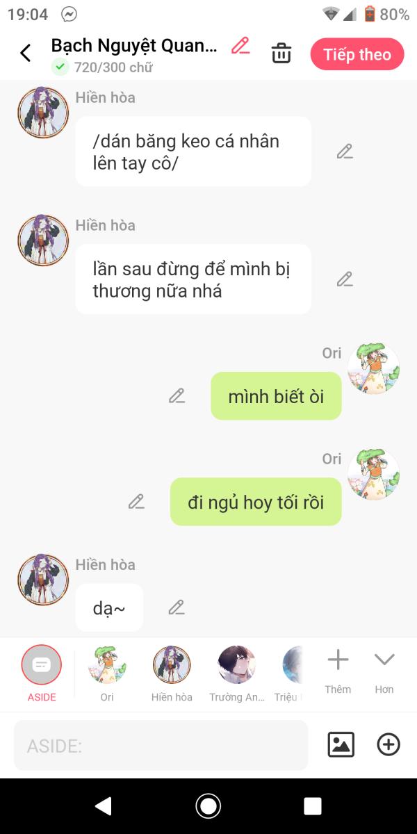Tap the circled plus icon by input
The height and width of the screenshot is (834, 417).
[x=389, y=745]
